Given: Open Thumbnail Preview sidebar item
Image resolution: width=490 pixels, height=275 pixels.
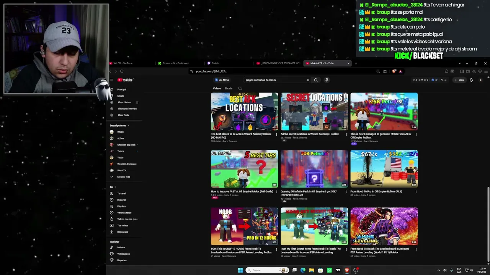Looking at the screenshot, I should 127,108.
